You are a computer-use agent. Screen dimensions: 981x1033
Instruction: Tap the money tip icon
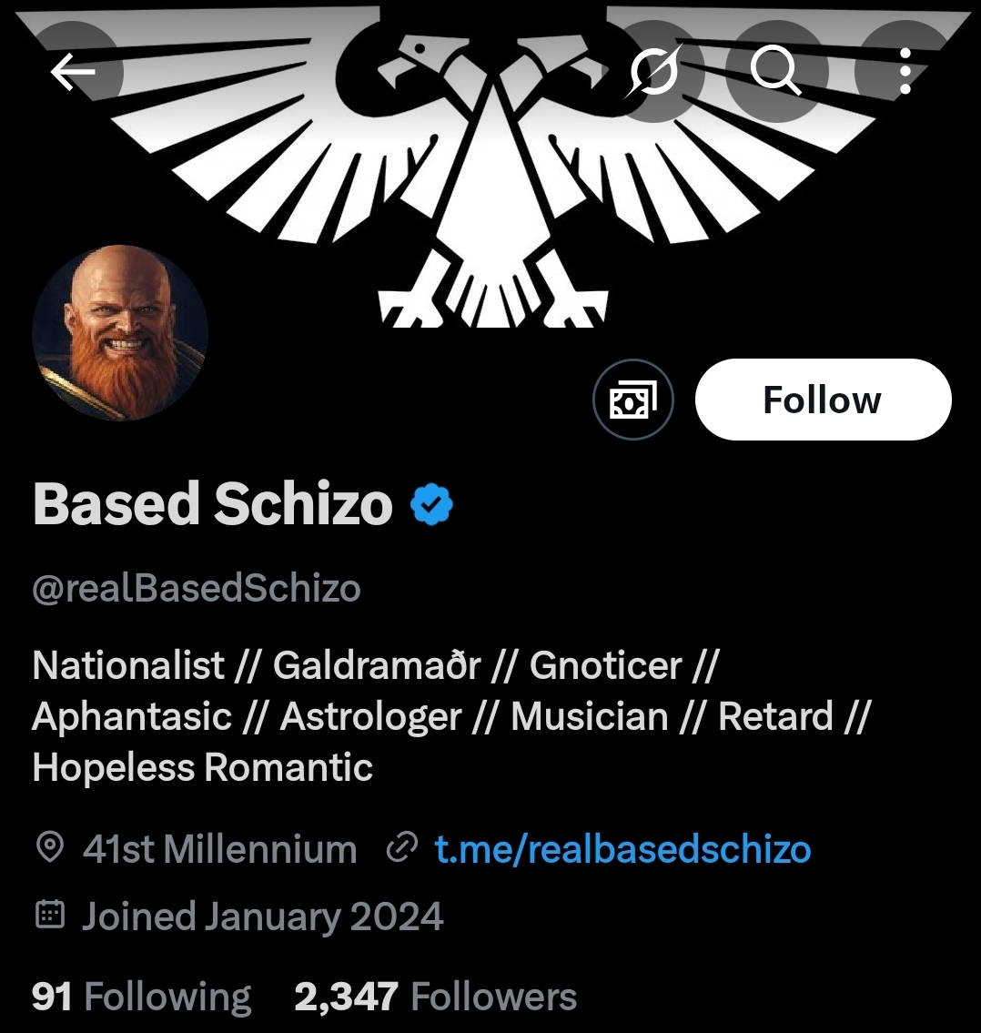pos(632,400)
